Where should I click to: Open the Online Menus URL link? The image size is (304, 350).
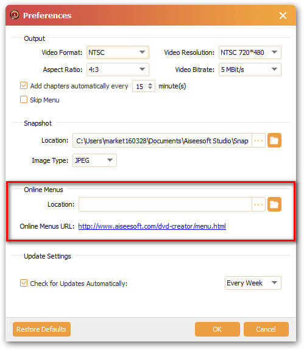(152, 226)
